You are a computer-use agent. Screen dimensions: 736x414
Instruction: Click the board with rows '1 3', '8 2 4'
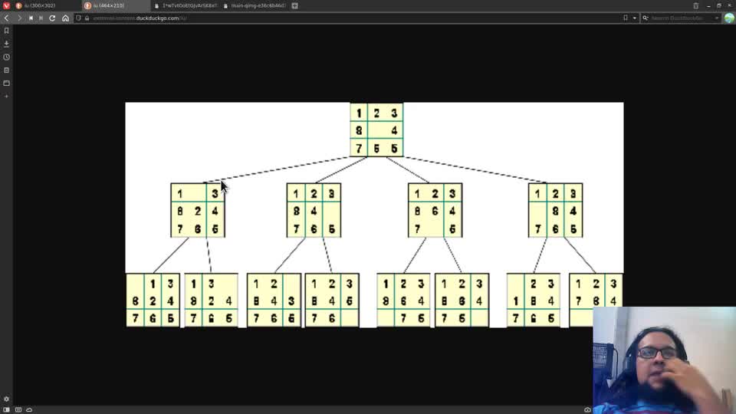(198, 210)
